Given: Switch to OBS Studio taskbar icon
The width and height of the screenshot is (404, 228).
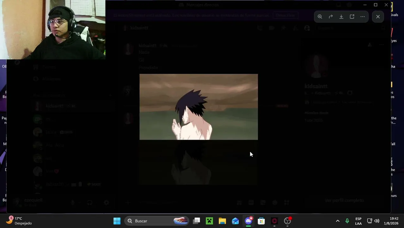Looking at the screenshot, I should point(287,221).
